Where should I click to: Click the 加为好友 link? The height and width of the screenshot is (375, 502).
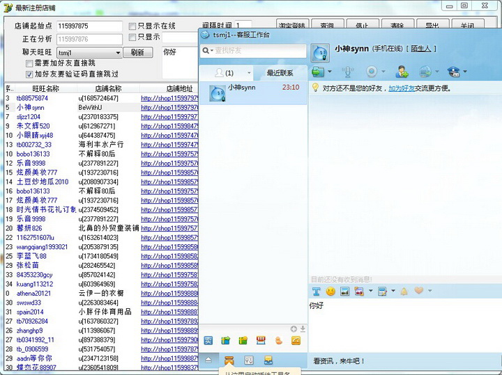click(x=402, y=88)
